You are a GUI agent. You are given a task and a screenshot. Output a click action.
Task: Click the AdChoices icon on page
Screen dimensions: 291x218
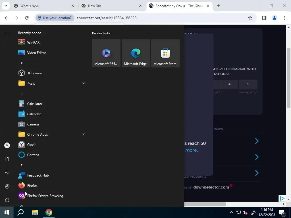(x=282, y=198)
